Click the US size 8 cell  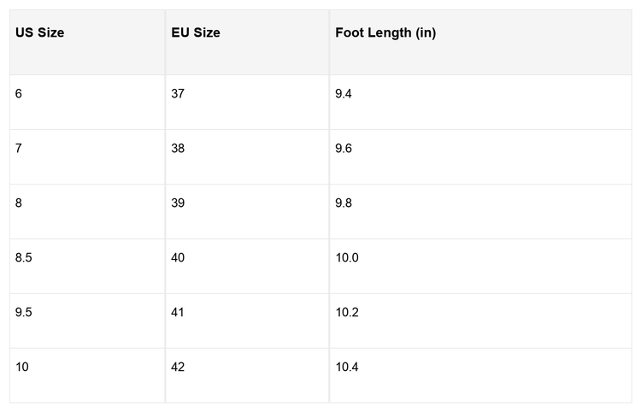tap(19, 203)
